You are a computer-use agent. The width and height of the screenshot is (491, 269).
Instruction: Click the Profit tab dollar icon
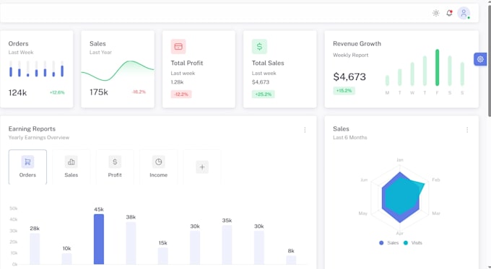[x=115, y=162]
